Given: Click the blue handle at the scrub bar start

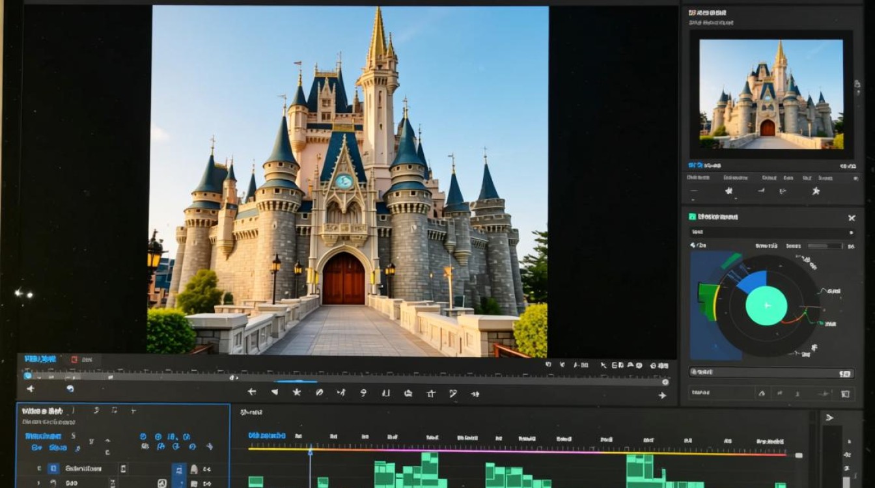Looking at the screenshot, I should point(27,375).
